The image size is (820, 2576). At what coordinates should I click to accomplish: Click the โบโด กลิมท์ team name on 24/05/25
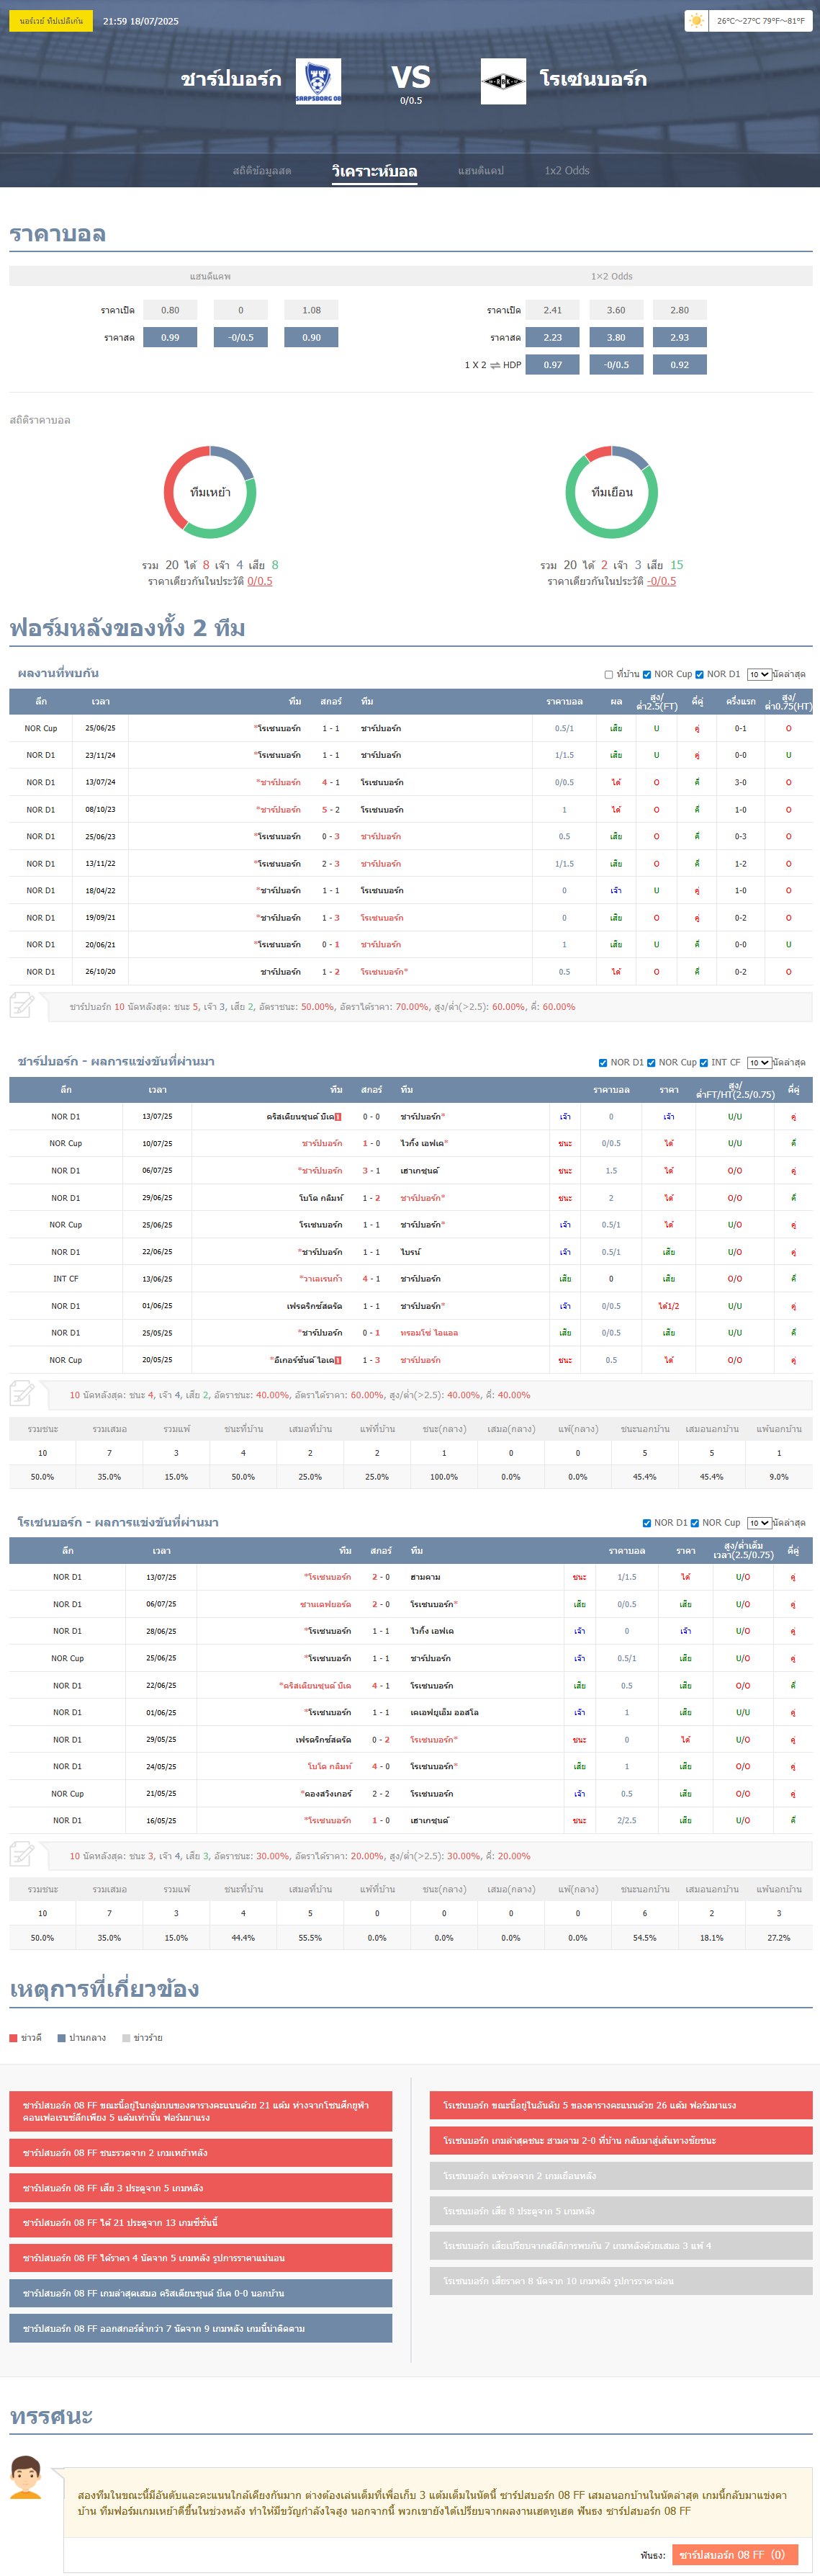[x=329, y=1766]
